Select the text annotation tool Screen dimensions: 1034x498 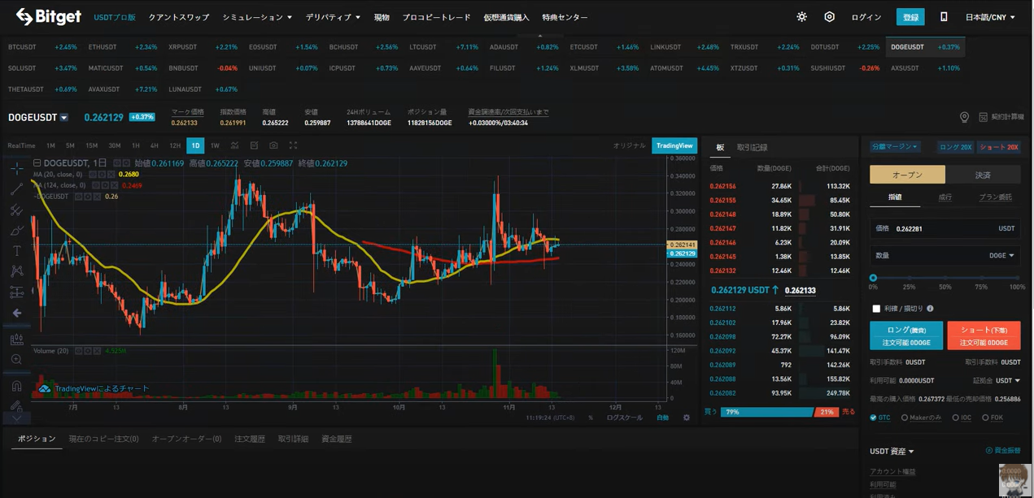(16, 251)
